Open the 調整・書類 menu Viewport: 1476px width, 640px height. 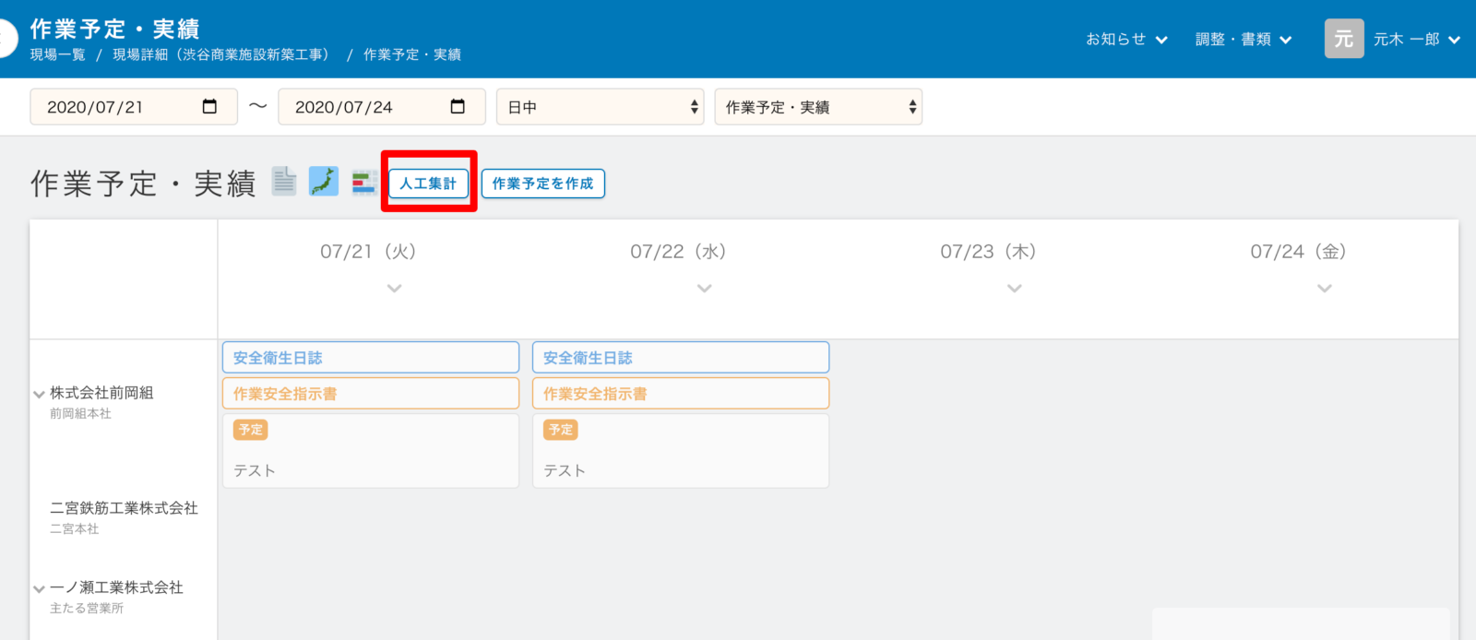coord(1244,39)
